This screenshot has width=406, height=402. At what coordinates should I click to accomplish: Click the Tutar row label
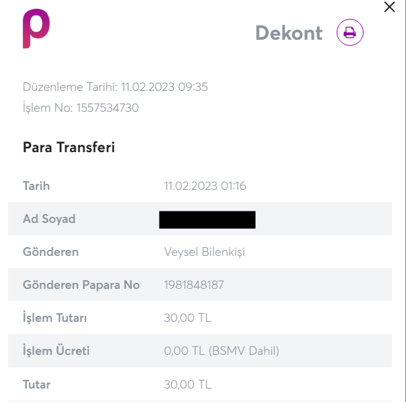[36, 384]
